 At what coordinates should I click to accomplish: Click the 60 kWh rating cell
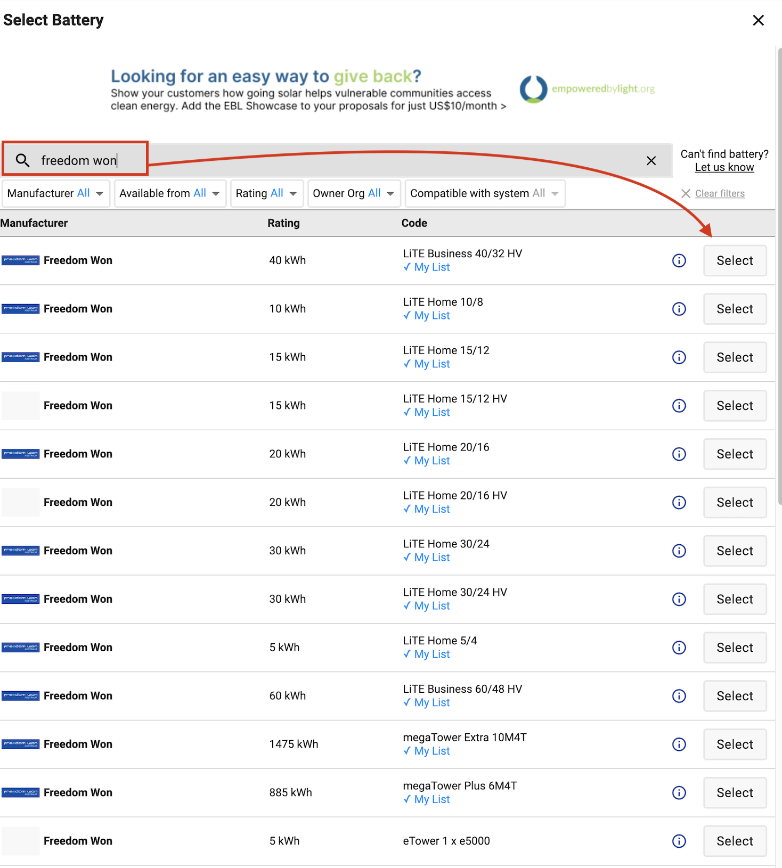(x=287, y=696)
